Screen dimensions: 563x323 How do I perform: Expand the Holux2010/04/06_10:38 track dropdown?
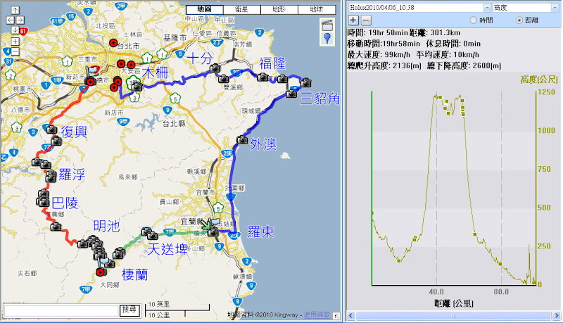(487, 7)
